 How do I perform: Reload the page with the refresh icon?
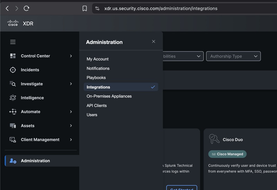[x=26, y=8]
